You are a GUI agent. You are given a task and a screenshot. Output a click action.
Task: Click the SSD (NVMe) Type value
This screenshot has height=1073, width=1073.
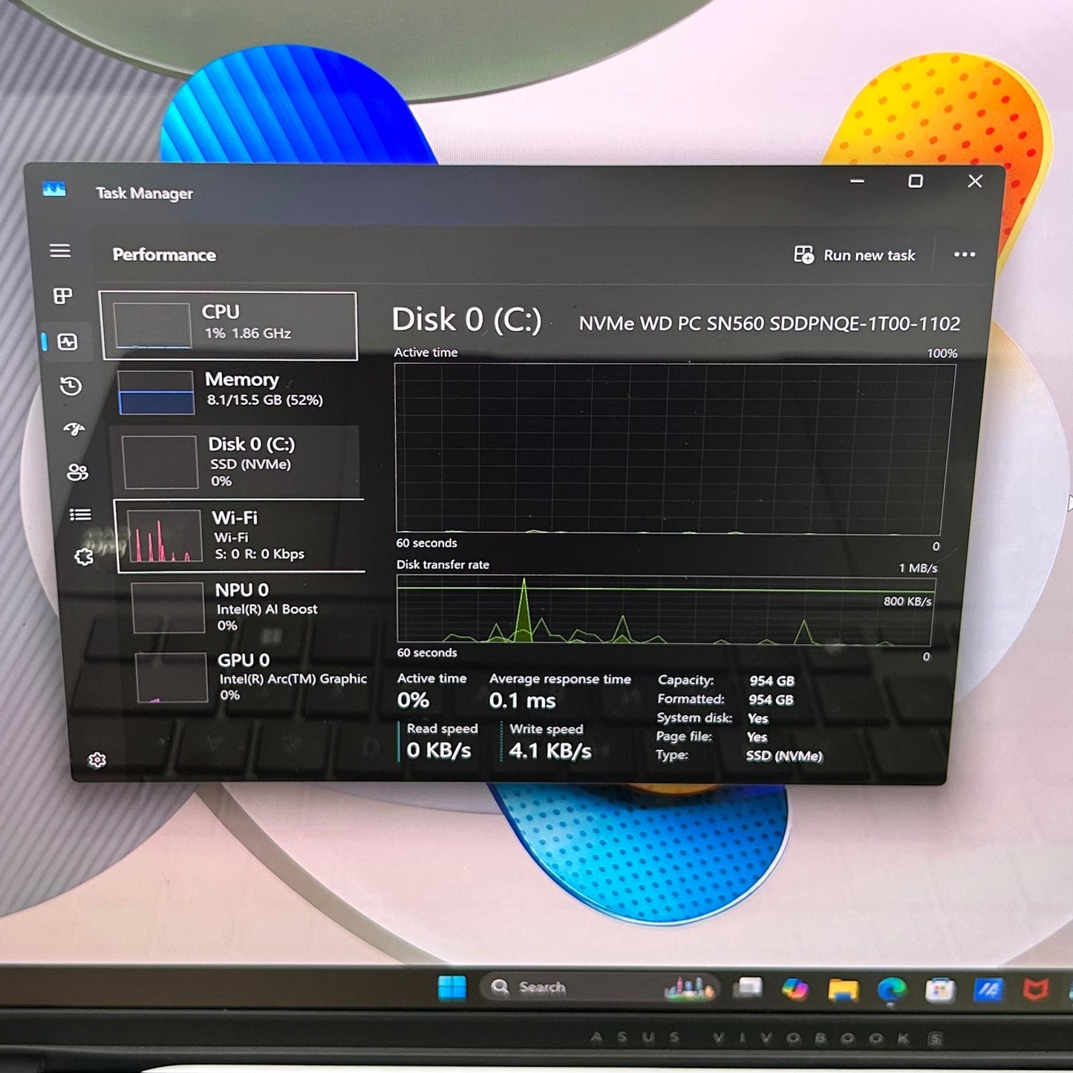point(784,756)
